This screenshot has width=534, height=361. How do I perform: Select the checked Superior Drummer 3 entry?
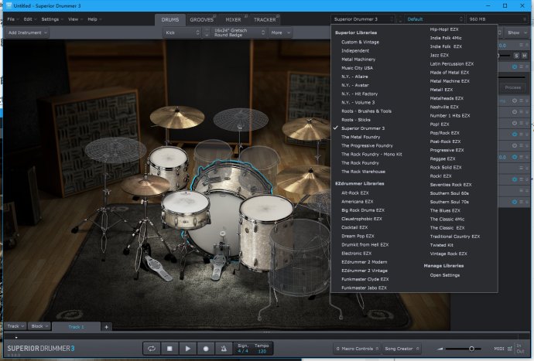(363, 128)
